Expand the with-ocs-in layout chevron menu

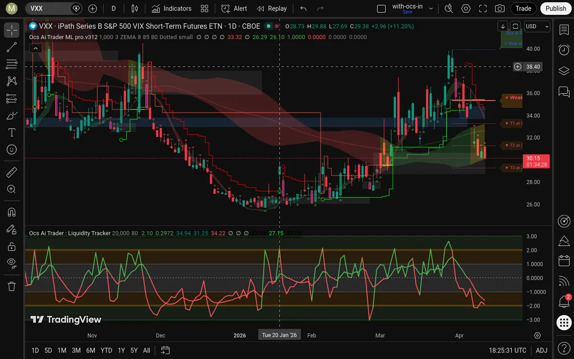point(431,9)
